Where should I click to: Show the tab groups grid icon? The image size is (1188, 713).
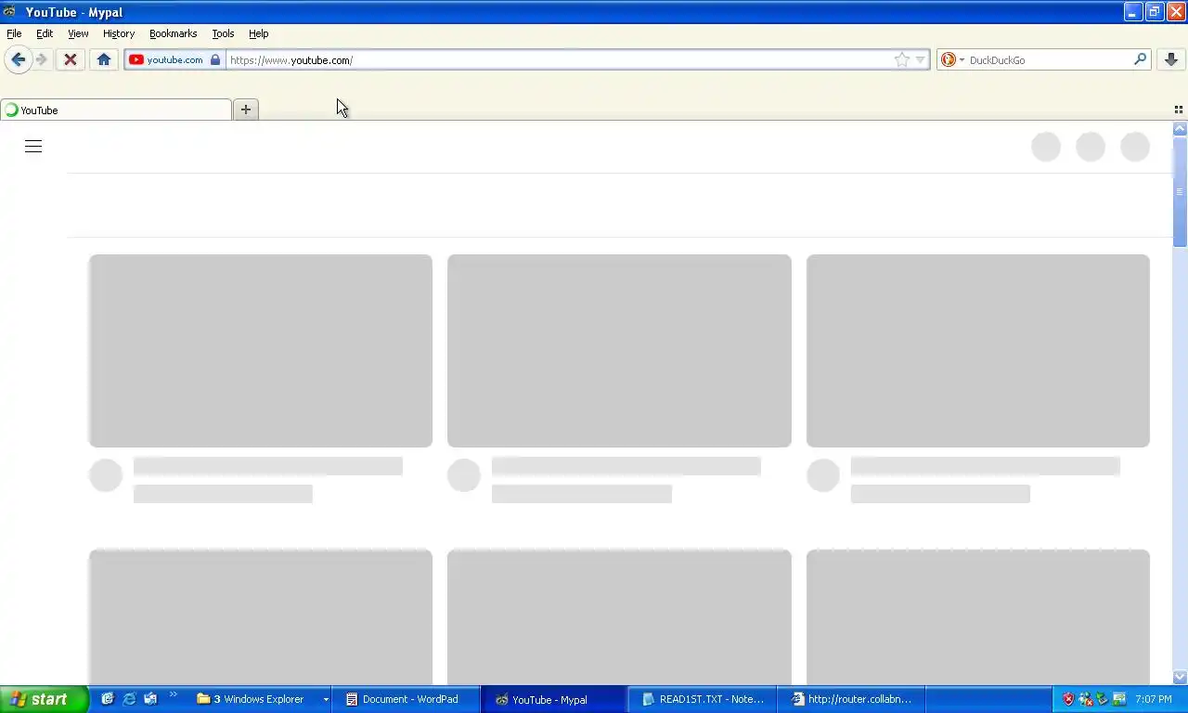[x=1179, y=110]
